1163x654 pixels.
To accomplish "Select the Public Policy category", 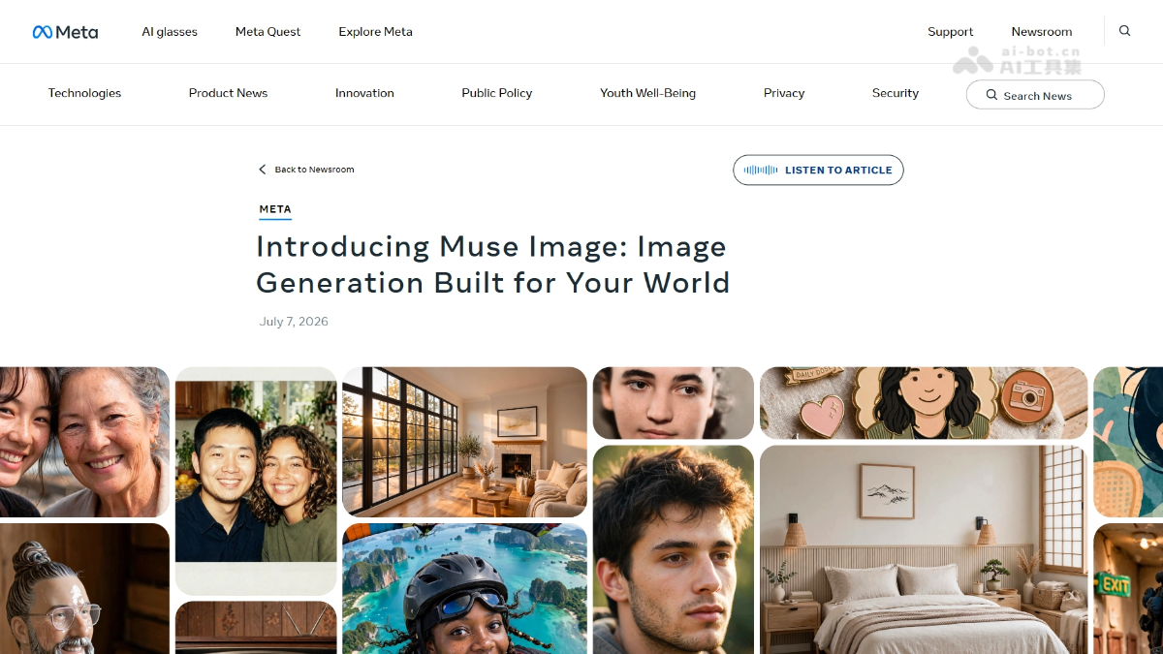I will [x=497, y=93].
